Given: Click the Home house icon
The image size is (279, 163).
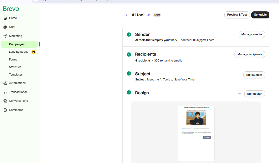Looking at the screenshot, I should point(5,18).
